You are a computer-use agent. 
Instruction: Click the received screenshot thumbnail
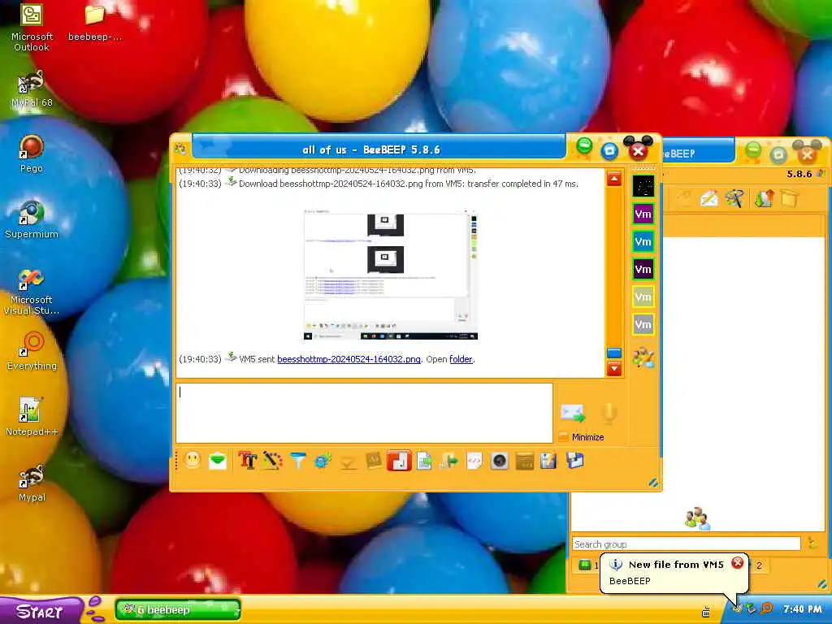click(x=391, y=275)
